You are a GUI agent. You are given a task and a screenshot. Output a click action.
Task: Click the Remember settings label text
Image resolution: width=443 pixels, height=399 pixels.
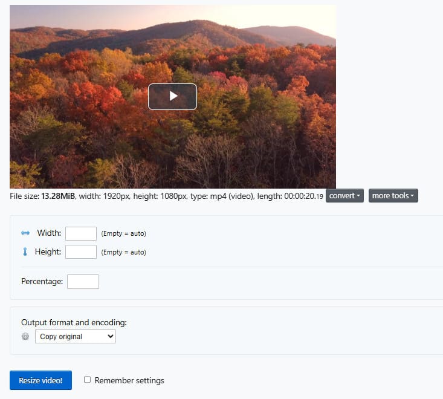[x=129, y=380]
